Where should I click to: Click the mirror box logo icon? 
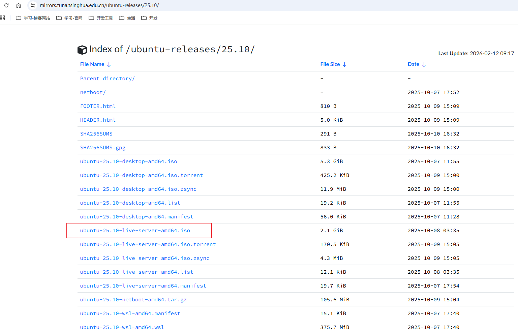(82, 50)
